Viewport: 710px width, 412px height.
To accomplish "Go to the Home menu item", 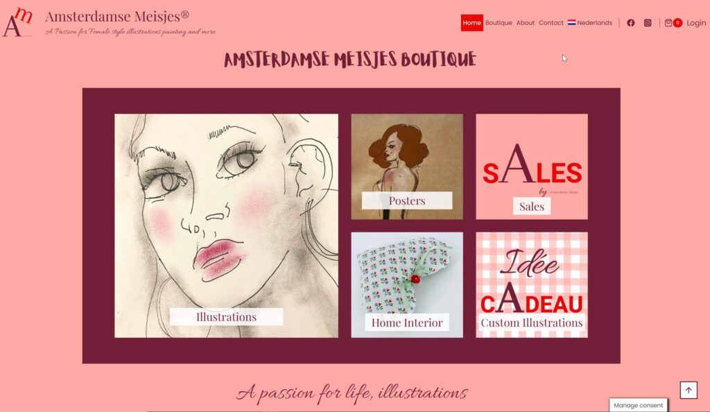I will pyautogui.click(x=471, y=23).
